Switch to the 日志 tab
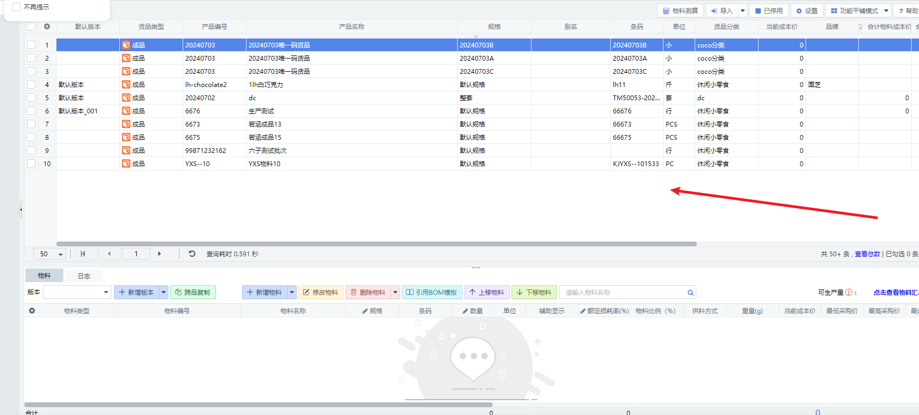The height and width of the screenshot is (415, 919). (84, 276)
